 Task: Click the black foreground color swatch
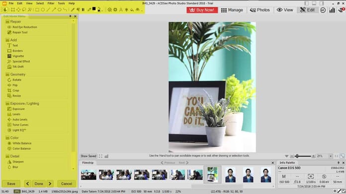click(94, 9)
